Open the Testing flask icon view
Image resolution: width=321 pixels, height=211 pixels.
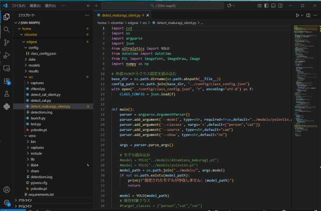pyautogui.click(x=7, y=94)
